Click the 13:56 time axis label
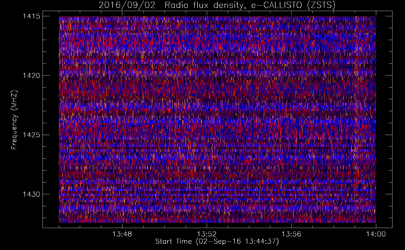This screenshot has height=250, width=405. pos(291,234)
